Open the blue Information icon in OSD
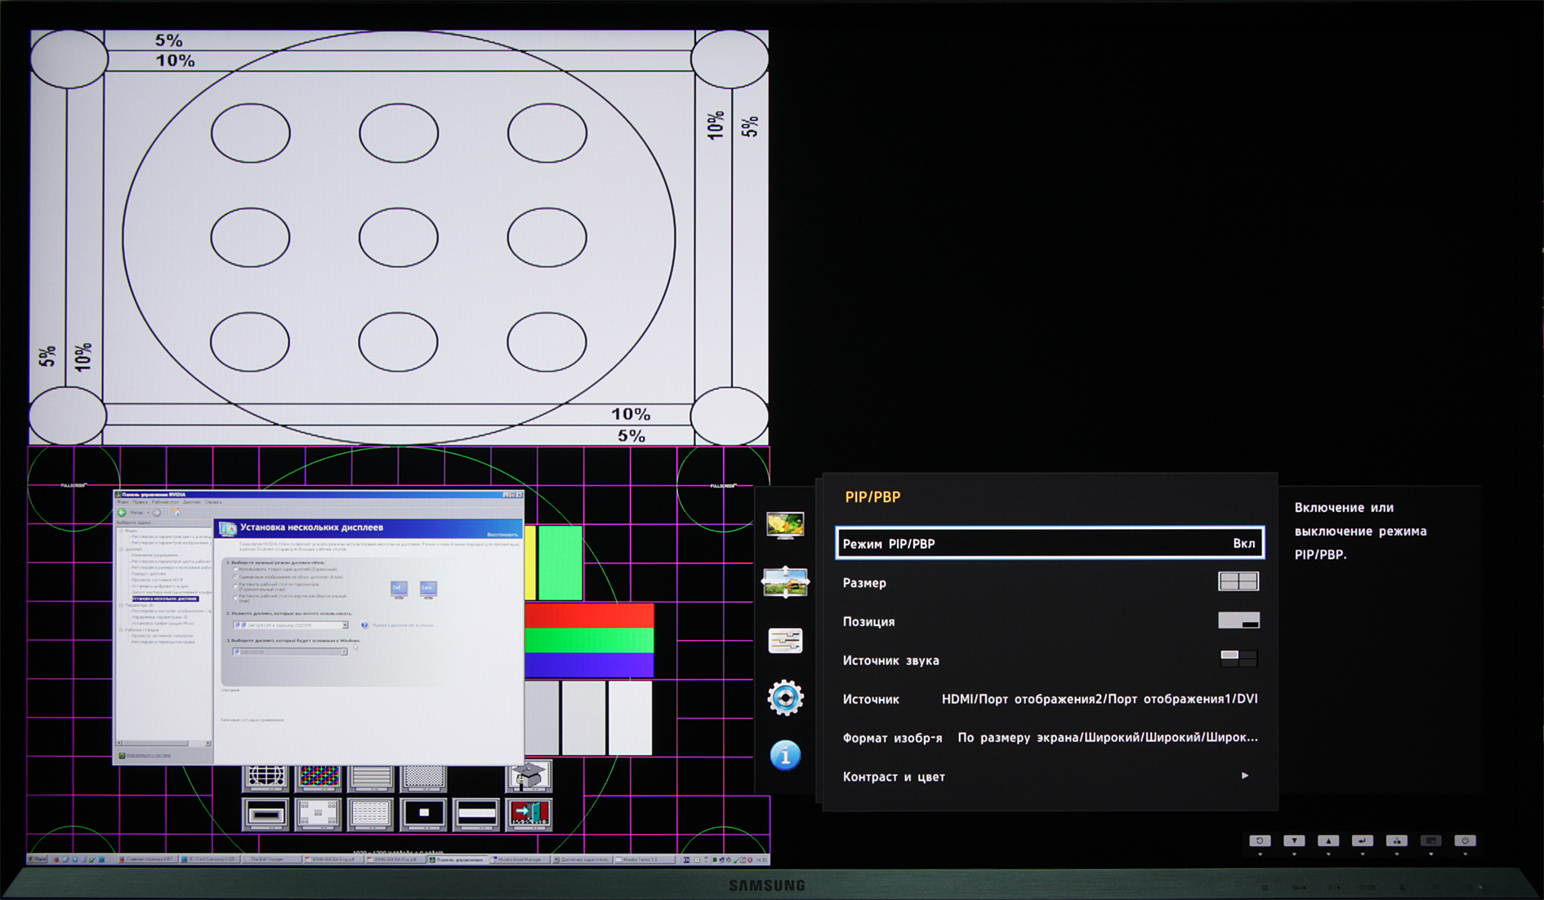The image size is (1544, 900). (784, 755)
